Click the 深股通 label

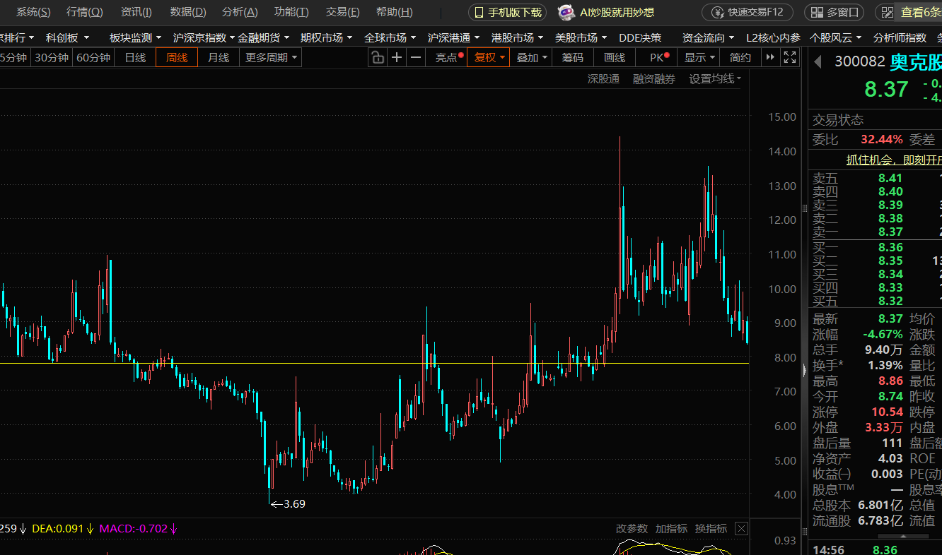(603, 79)
